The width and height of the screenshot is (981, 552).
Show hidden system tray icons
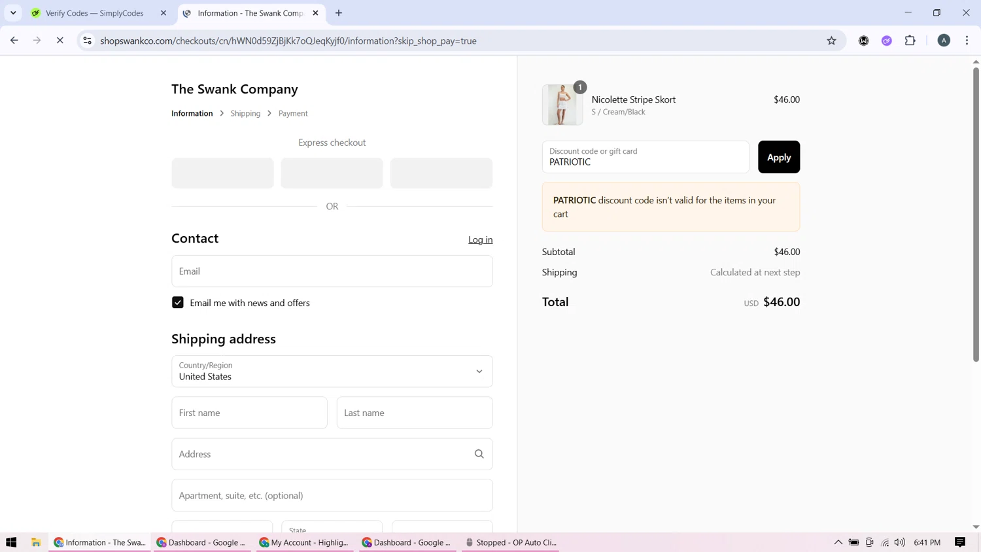838,542
